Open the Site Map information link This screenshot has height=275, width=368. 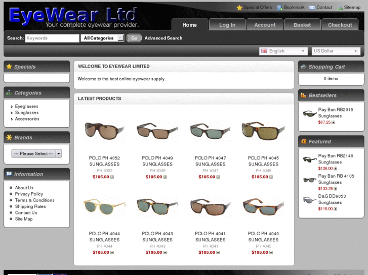24,219
